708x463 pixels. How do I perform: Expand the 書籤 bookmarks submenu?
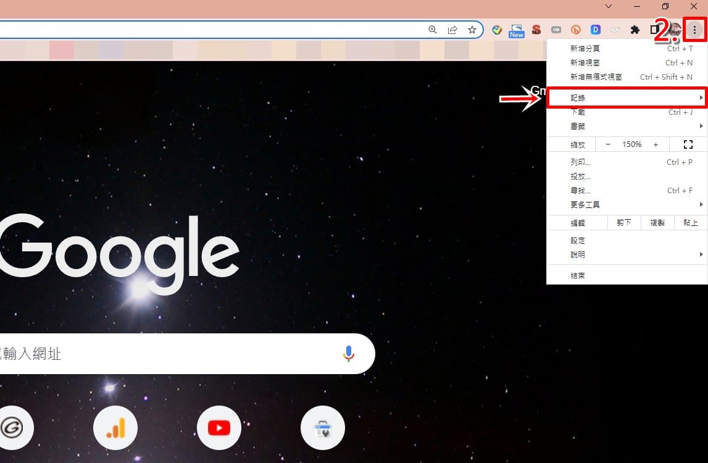click(x=627, y=126)
